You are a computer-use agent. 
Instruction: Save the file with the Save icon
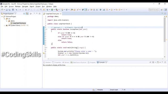(x=7, y=10)
